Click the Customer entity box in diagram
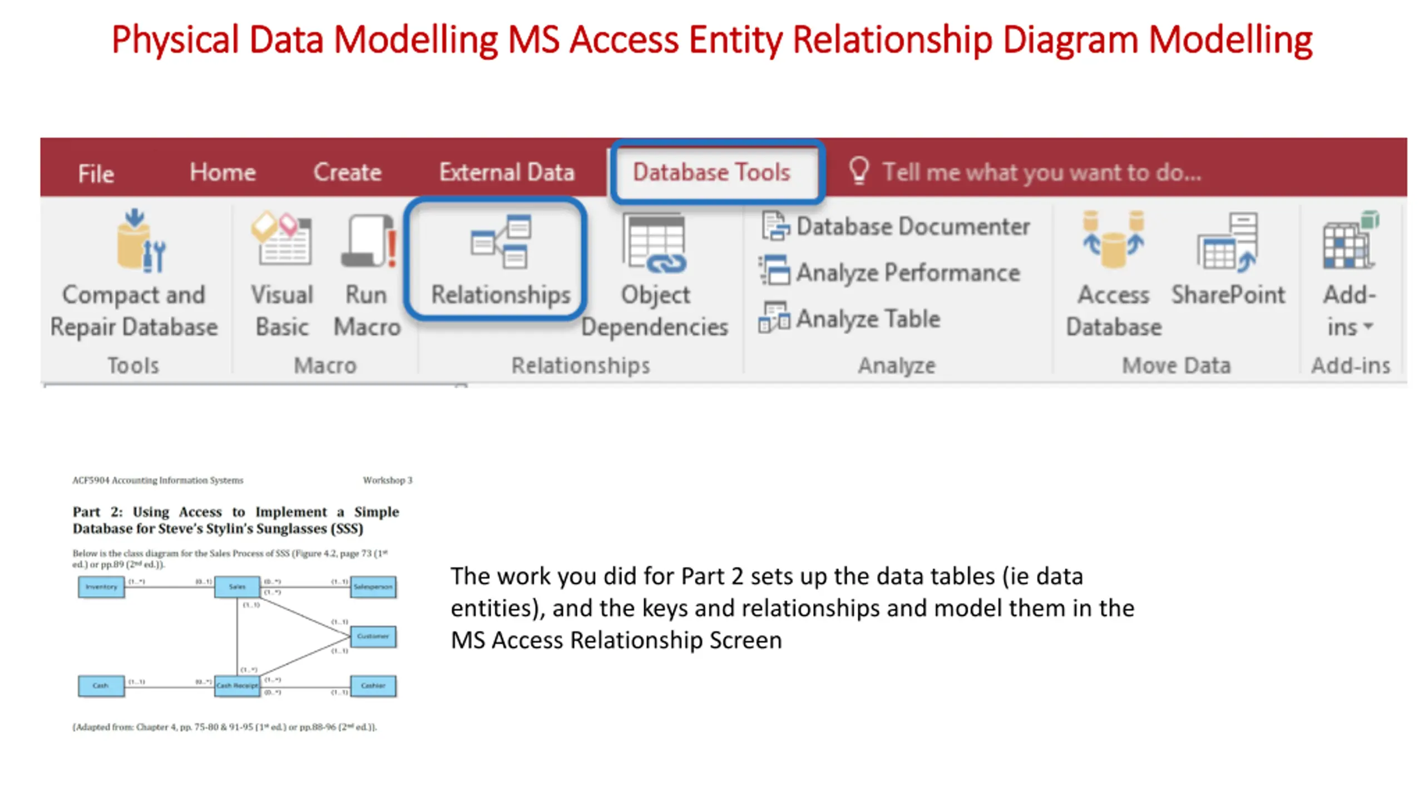Viewport: 1424px width, 801px height. coord(373,636)
